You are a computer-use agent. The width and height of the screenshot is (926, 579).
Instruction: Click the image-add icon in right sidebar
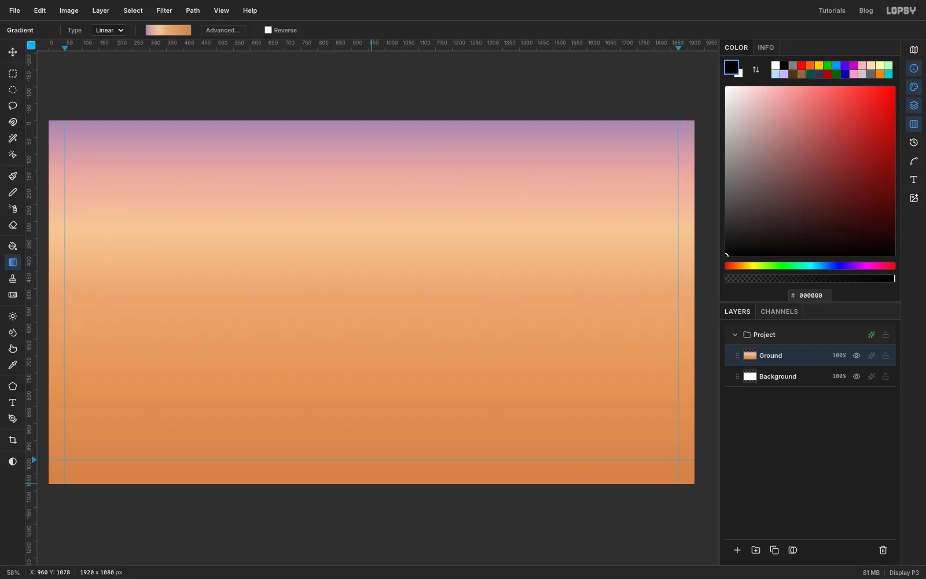914,198
